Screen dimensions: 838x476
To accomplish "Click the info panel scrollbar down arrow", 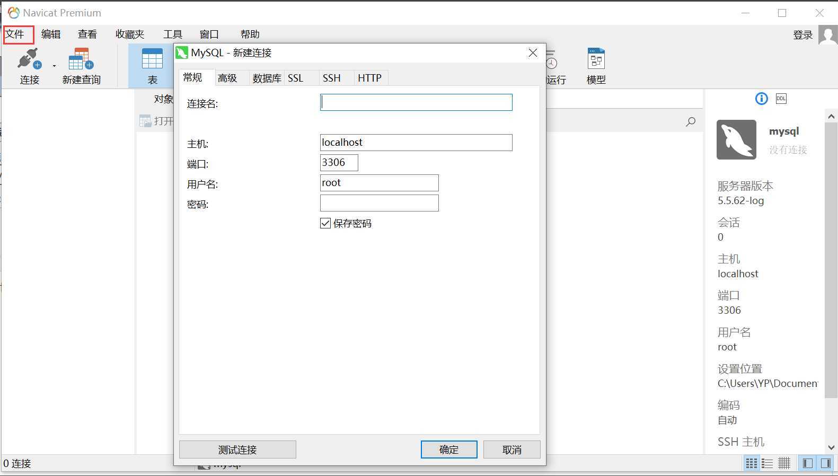I will coord(831,447).
